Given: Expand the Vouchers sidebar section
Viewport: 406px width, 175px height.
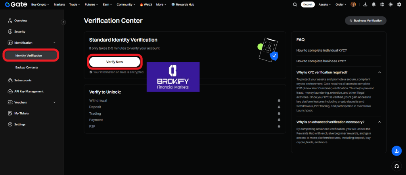Looking at the screenshot, I should (54, 102).
